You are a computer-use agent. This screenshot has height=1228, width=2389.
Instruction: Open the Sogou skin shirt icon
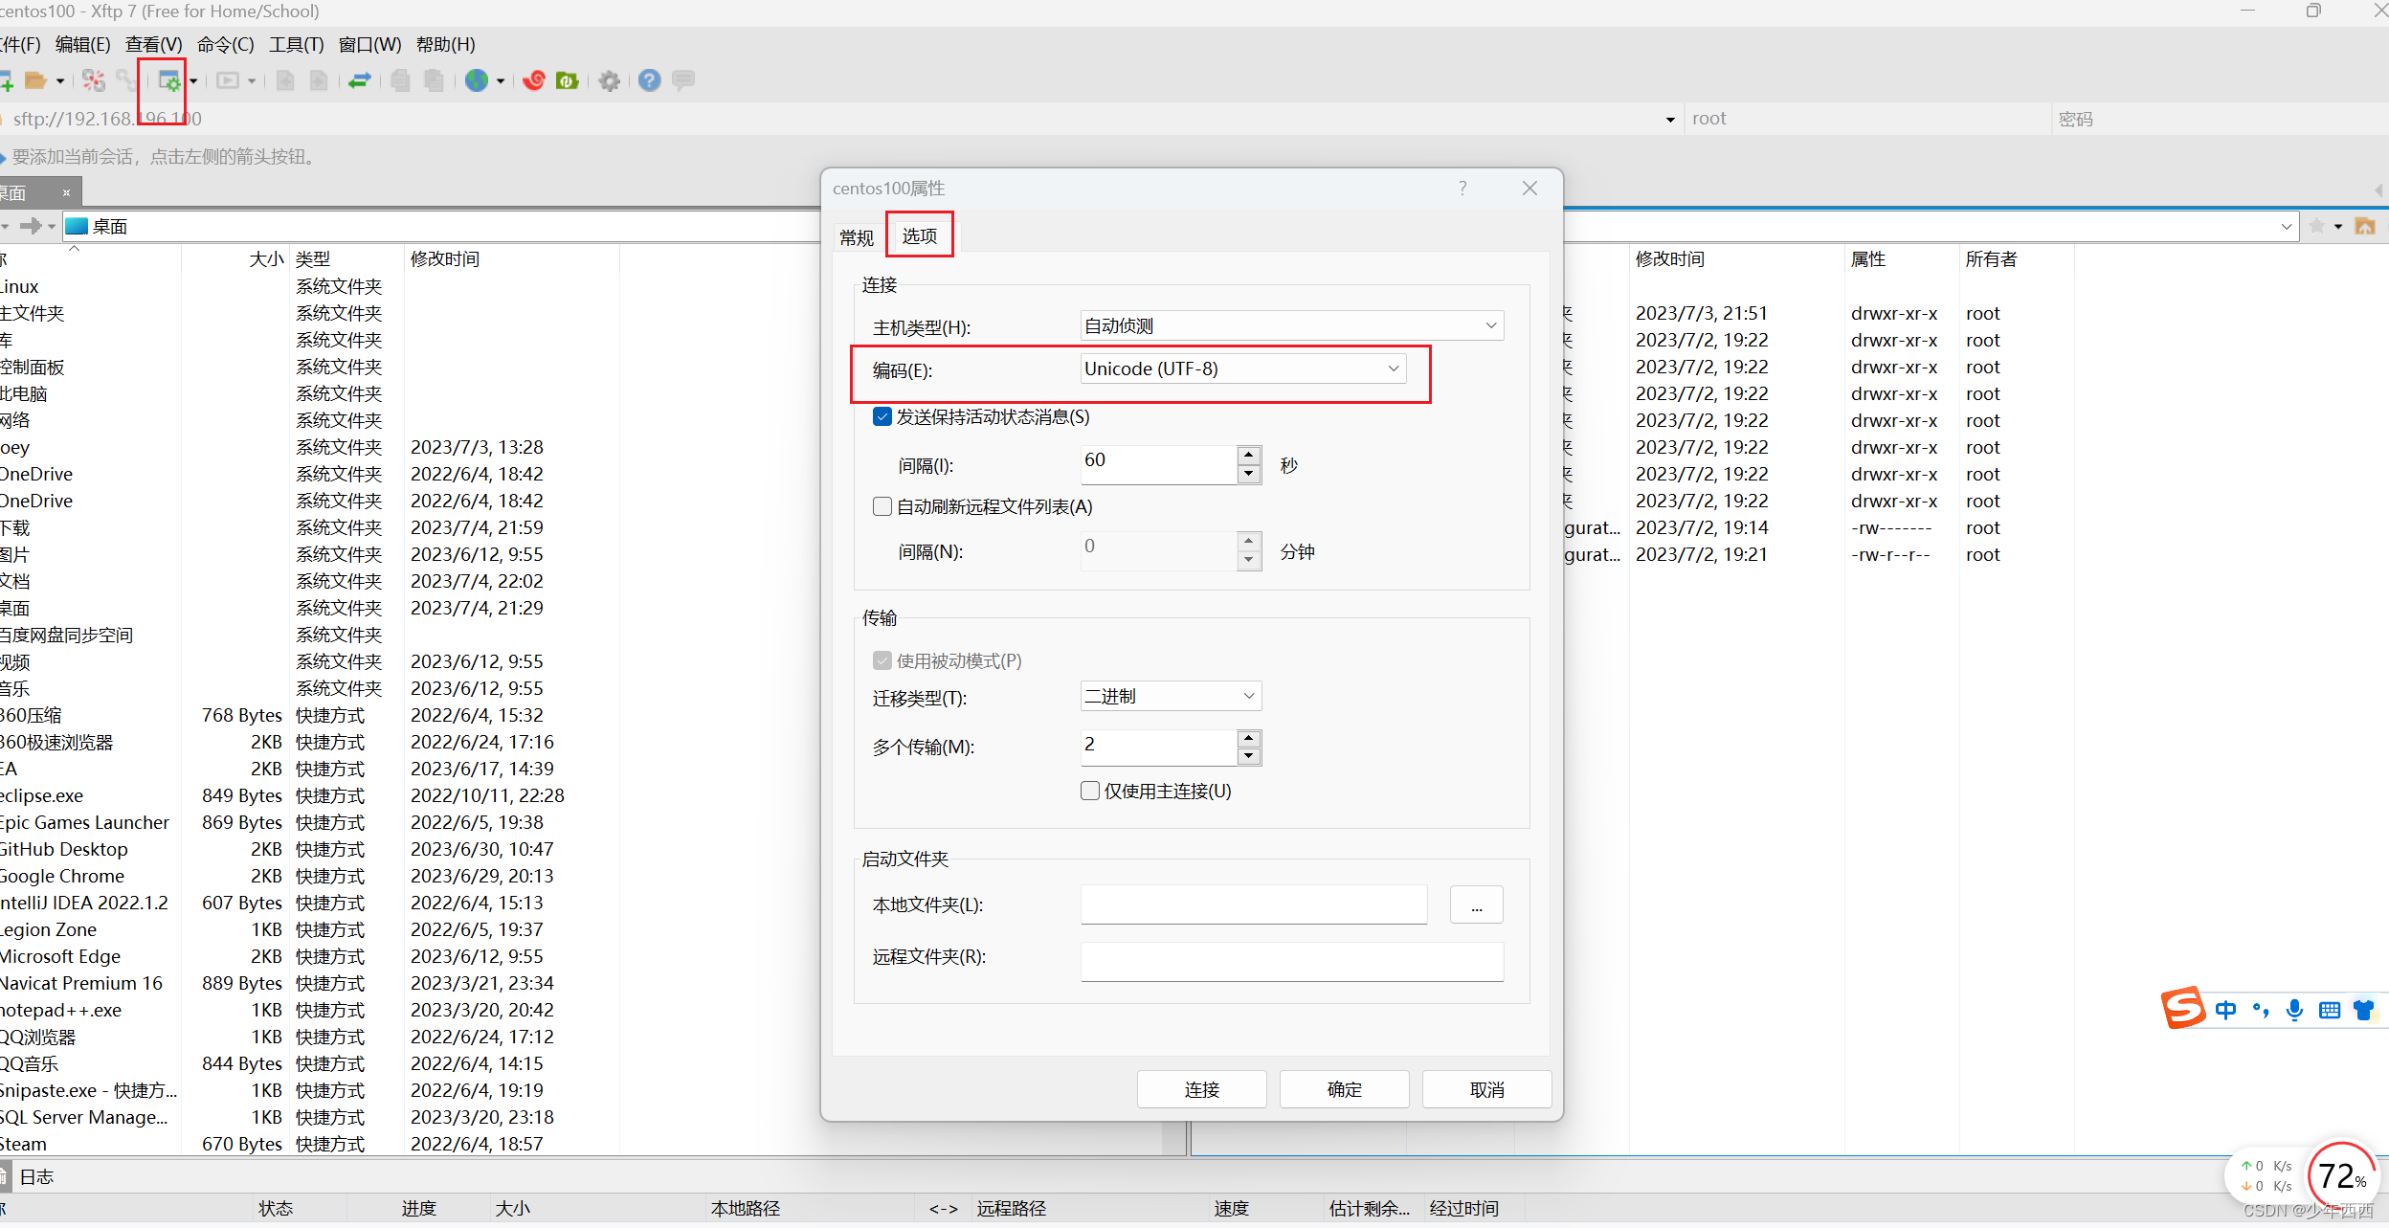coord(2363,1010)
